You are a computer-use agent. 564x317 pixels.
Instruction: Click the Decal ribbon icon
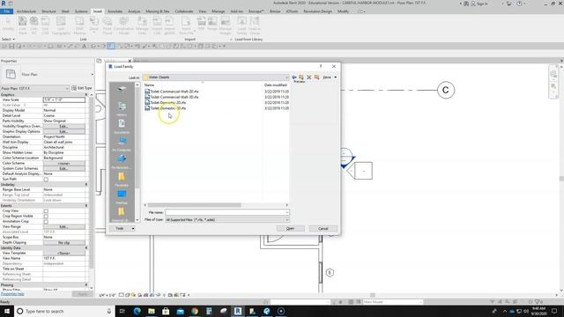pyautogui.click(x=94, y=26)
